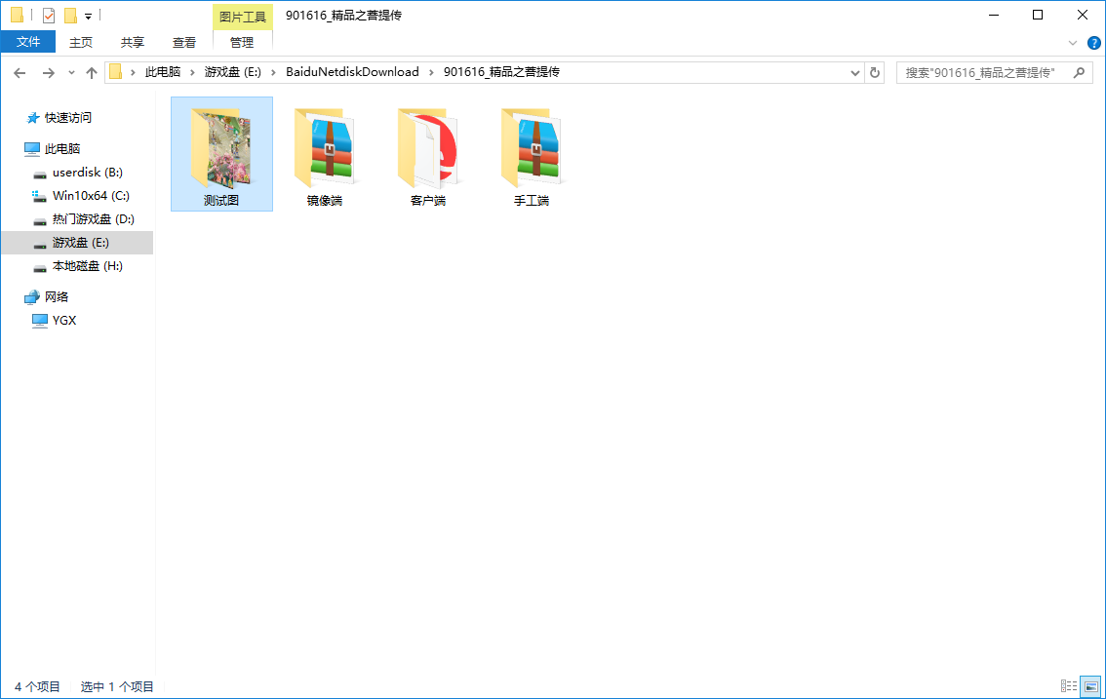Click the Back navigation arrow
This screenshot has height=699, width=1106.
pos(20,73)
